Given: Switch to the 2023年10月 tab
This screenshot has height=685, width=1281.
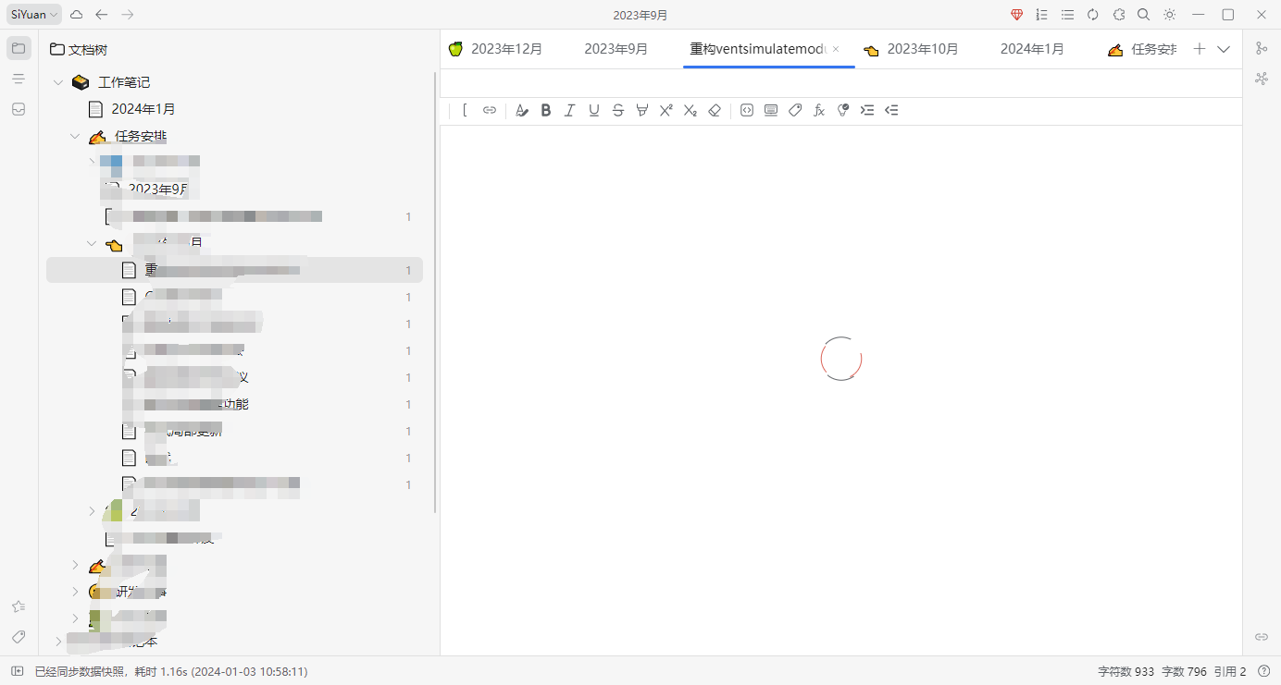Looking at the screenshot, I should (922, 49).
